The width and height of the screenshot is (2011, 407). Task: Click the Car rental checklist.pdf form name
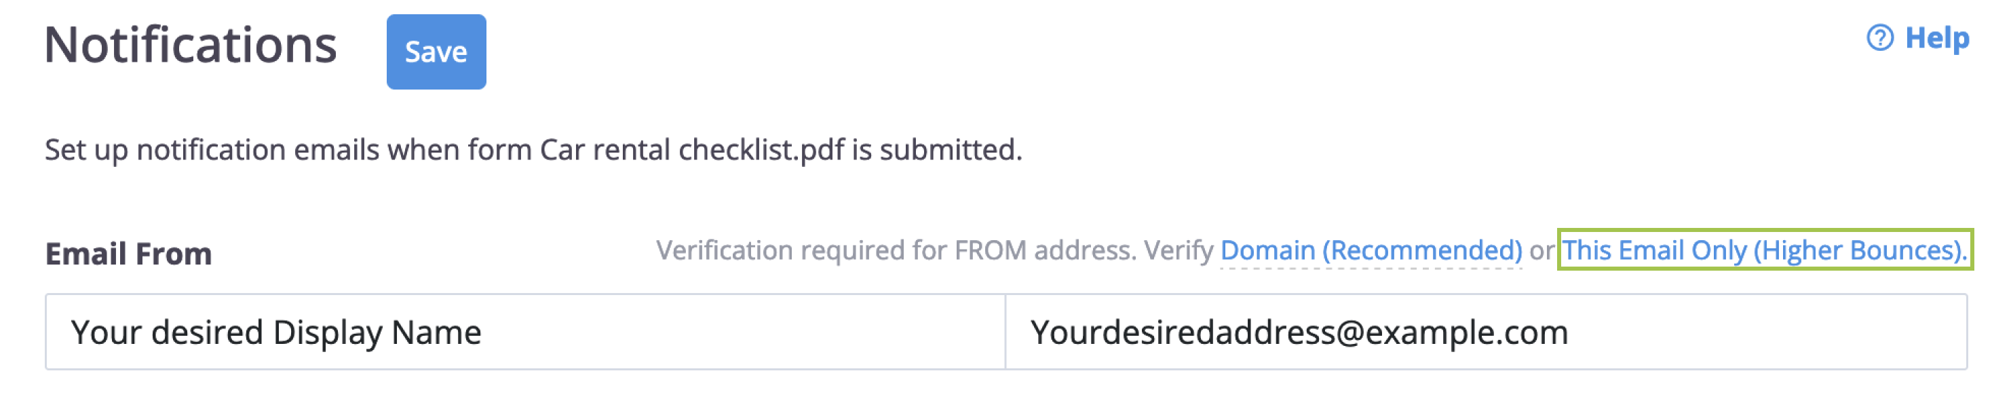[x=691, y=150]
